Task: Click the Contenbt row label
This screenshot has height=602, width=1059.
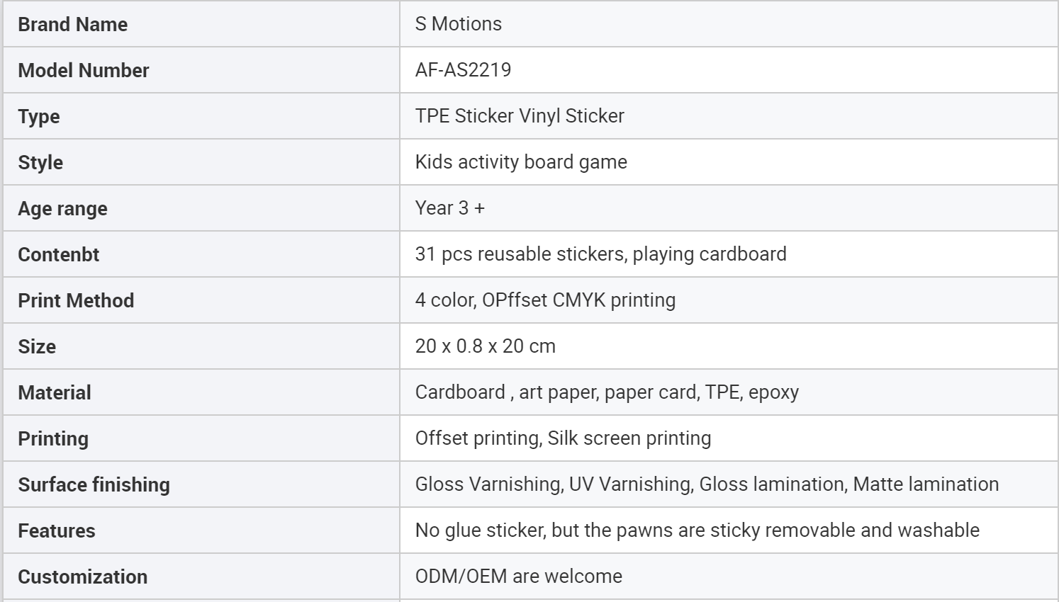Action: 59,254
